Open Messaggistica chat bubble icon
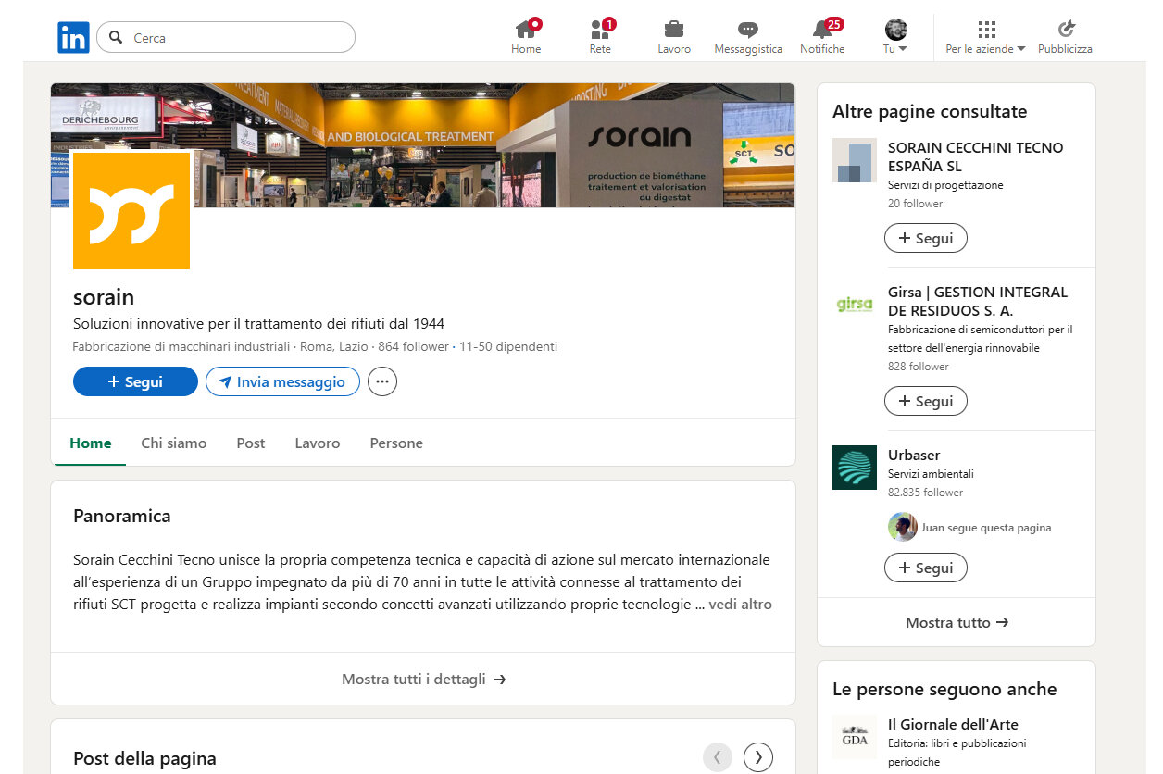 coord(748,30)
